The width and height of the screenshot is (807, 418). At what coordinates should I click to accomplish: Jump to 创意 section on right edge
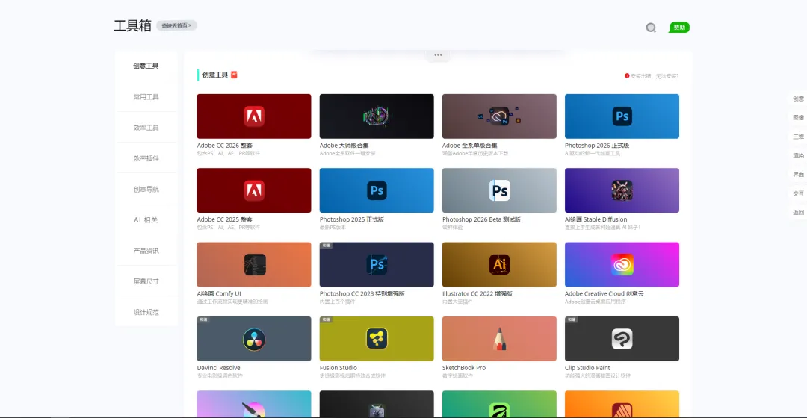coord(798,99)
